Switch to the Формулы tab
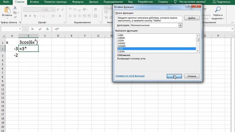Image resolution: width=235 pixels, height=132 pixels. click(78, 2)
